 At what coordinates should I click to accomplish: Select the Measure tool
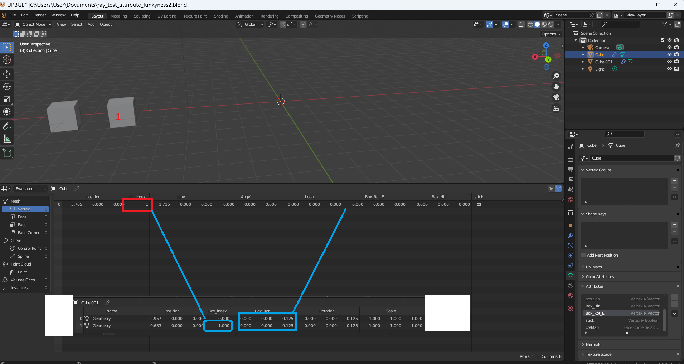pos(7,139)
